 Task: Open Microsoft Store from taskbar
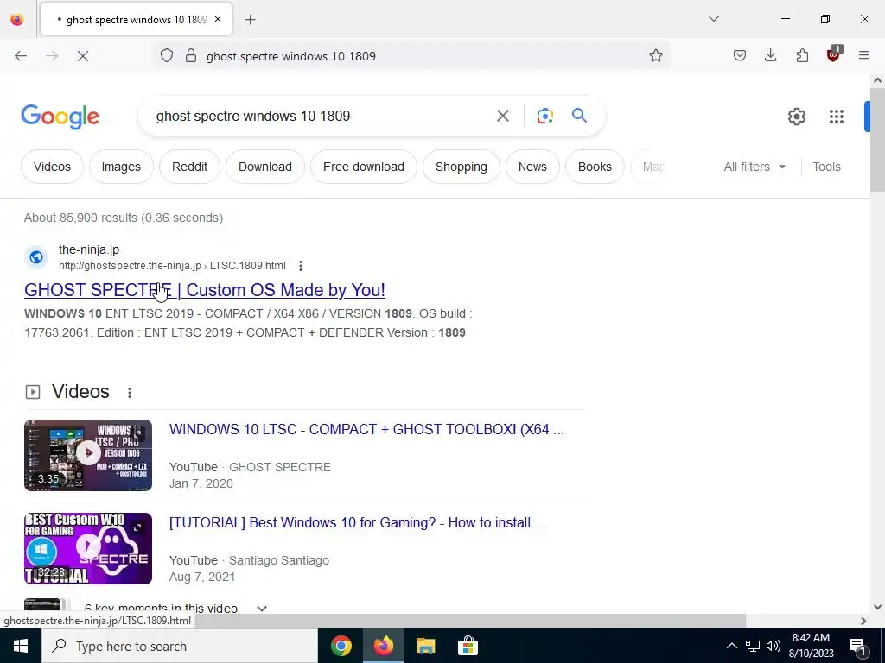click(468, 646)
